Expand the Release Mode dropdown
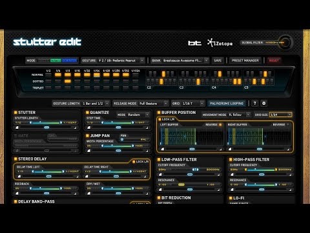 (x=165, y=104)
